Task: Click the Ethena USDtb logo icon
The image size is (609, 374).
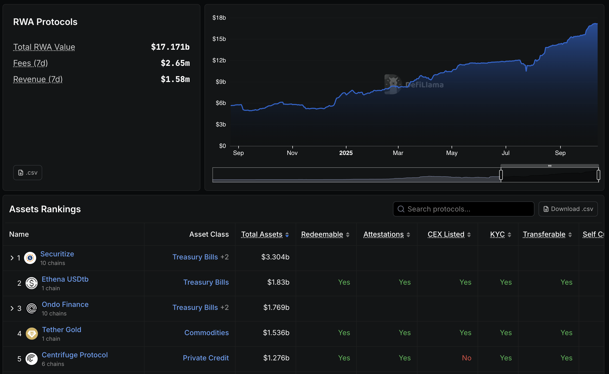Action: pyautogui.click(x=32, y=283)
